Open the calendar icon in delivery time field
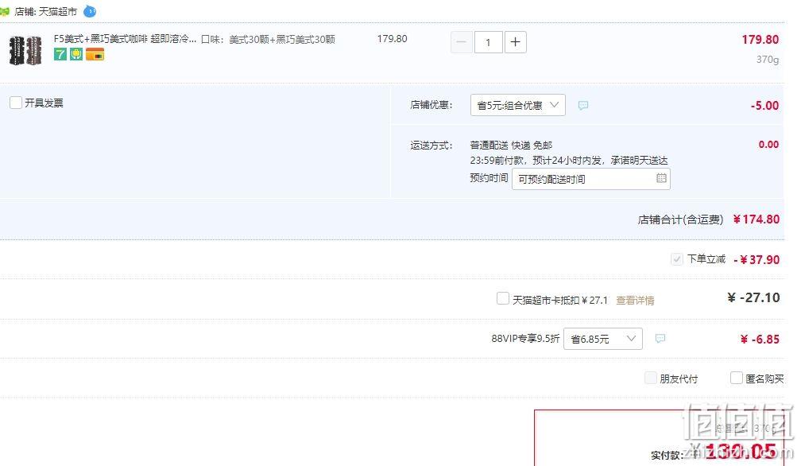The width and height of the screenshot is (801, 466). pos(661,178)
